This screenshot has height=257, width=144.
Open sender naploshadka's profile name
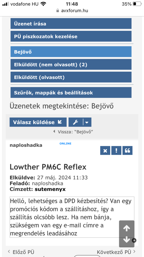coord(26,145)
